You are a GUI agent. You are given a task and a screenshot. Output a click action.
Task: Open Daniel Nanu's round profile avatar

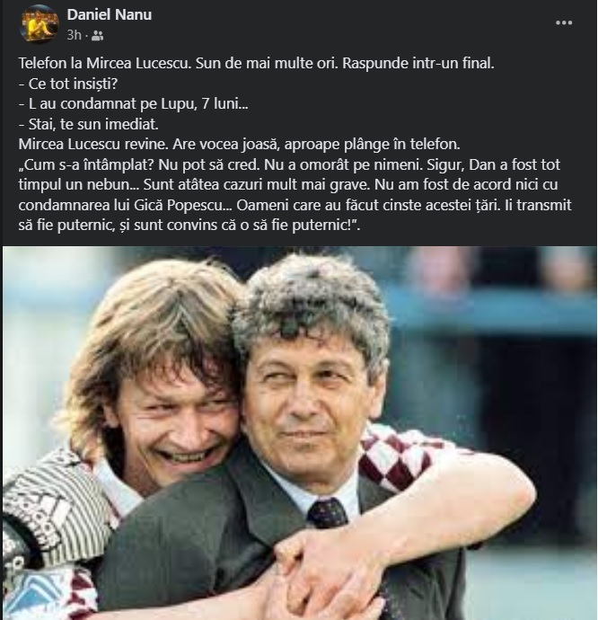[39, 24]
